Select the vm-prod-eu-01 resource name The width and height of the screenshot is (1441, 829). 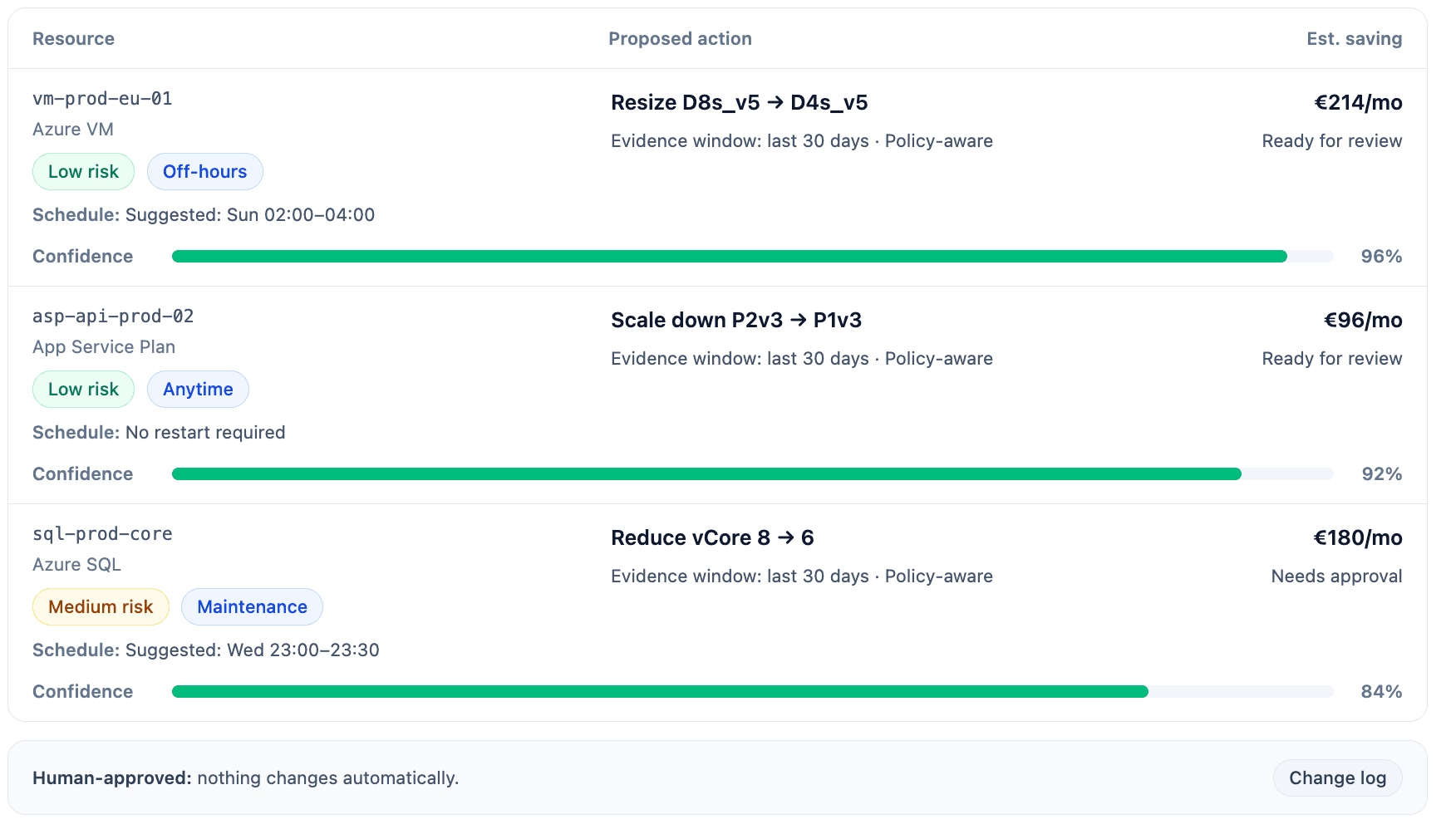click(x=102, y=98)
